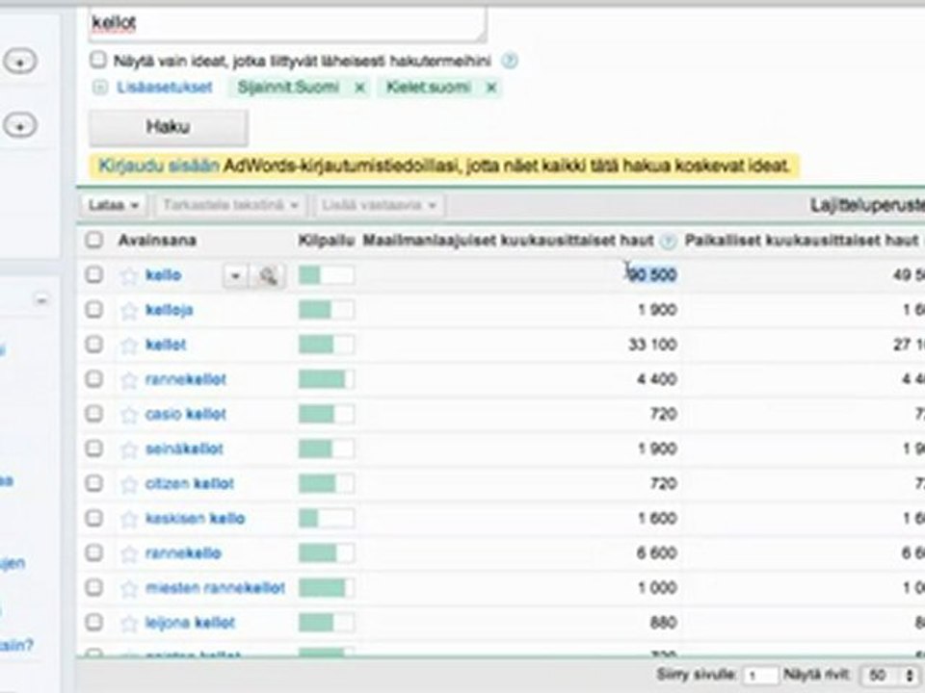
Task: Open keyword link citizen kellot
Action: [190, 484]
